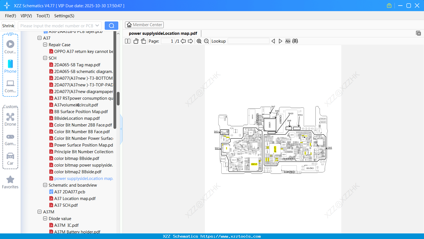Click the Shrink button

[x=8, y=25]
